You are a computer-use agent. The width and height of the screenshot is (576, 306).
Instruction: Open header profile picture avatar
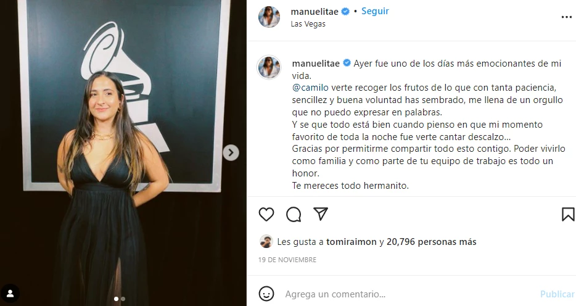point(269,17)
